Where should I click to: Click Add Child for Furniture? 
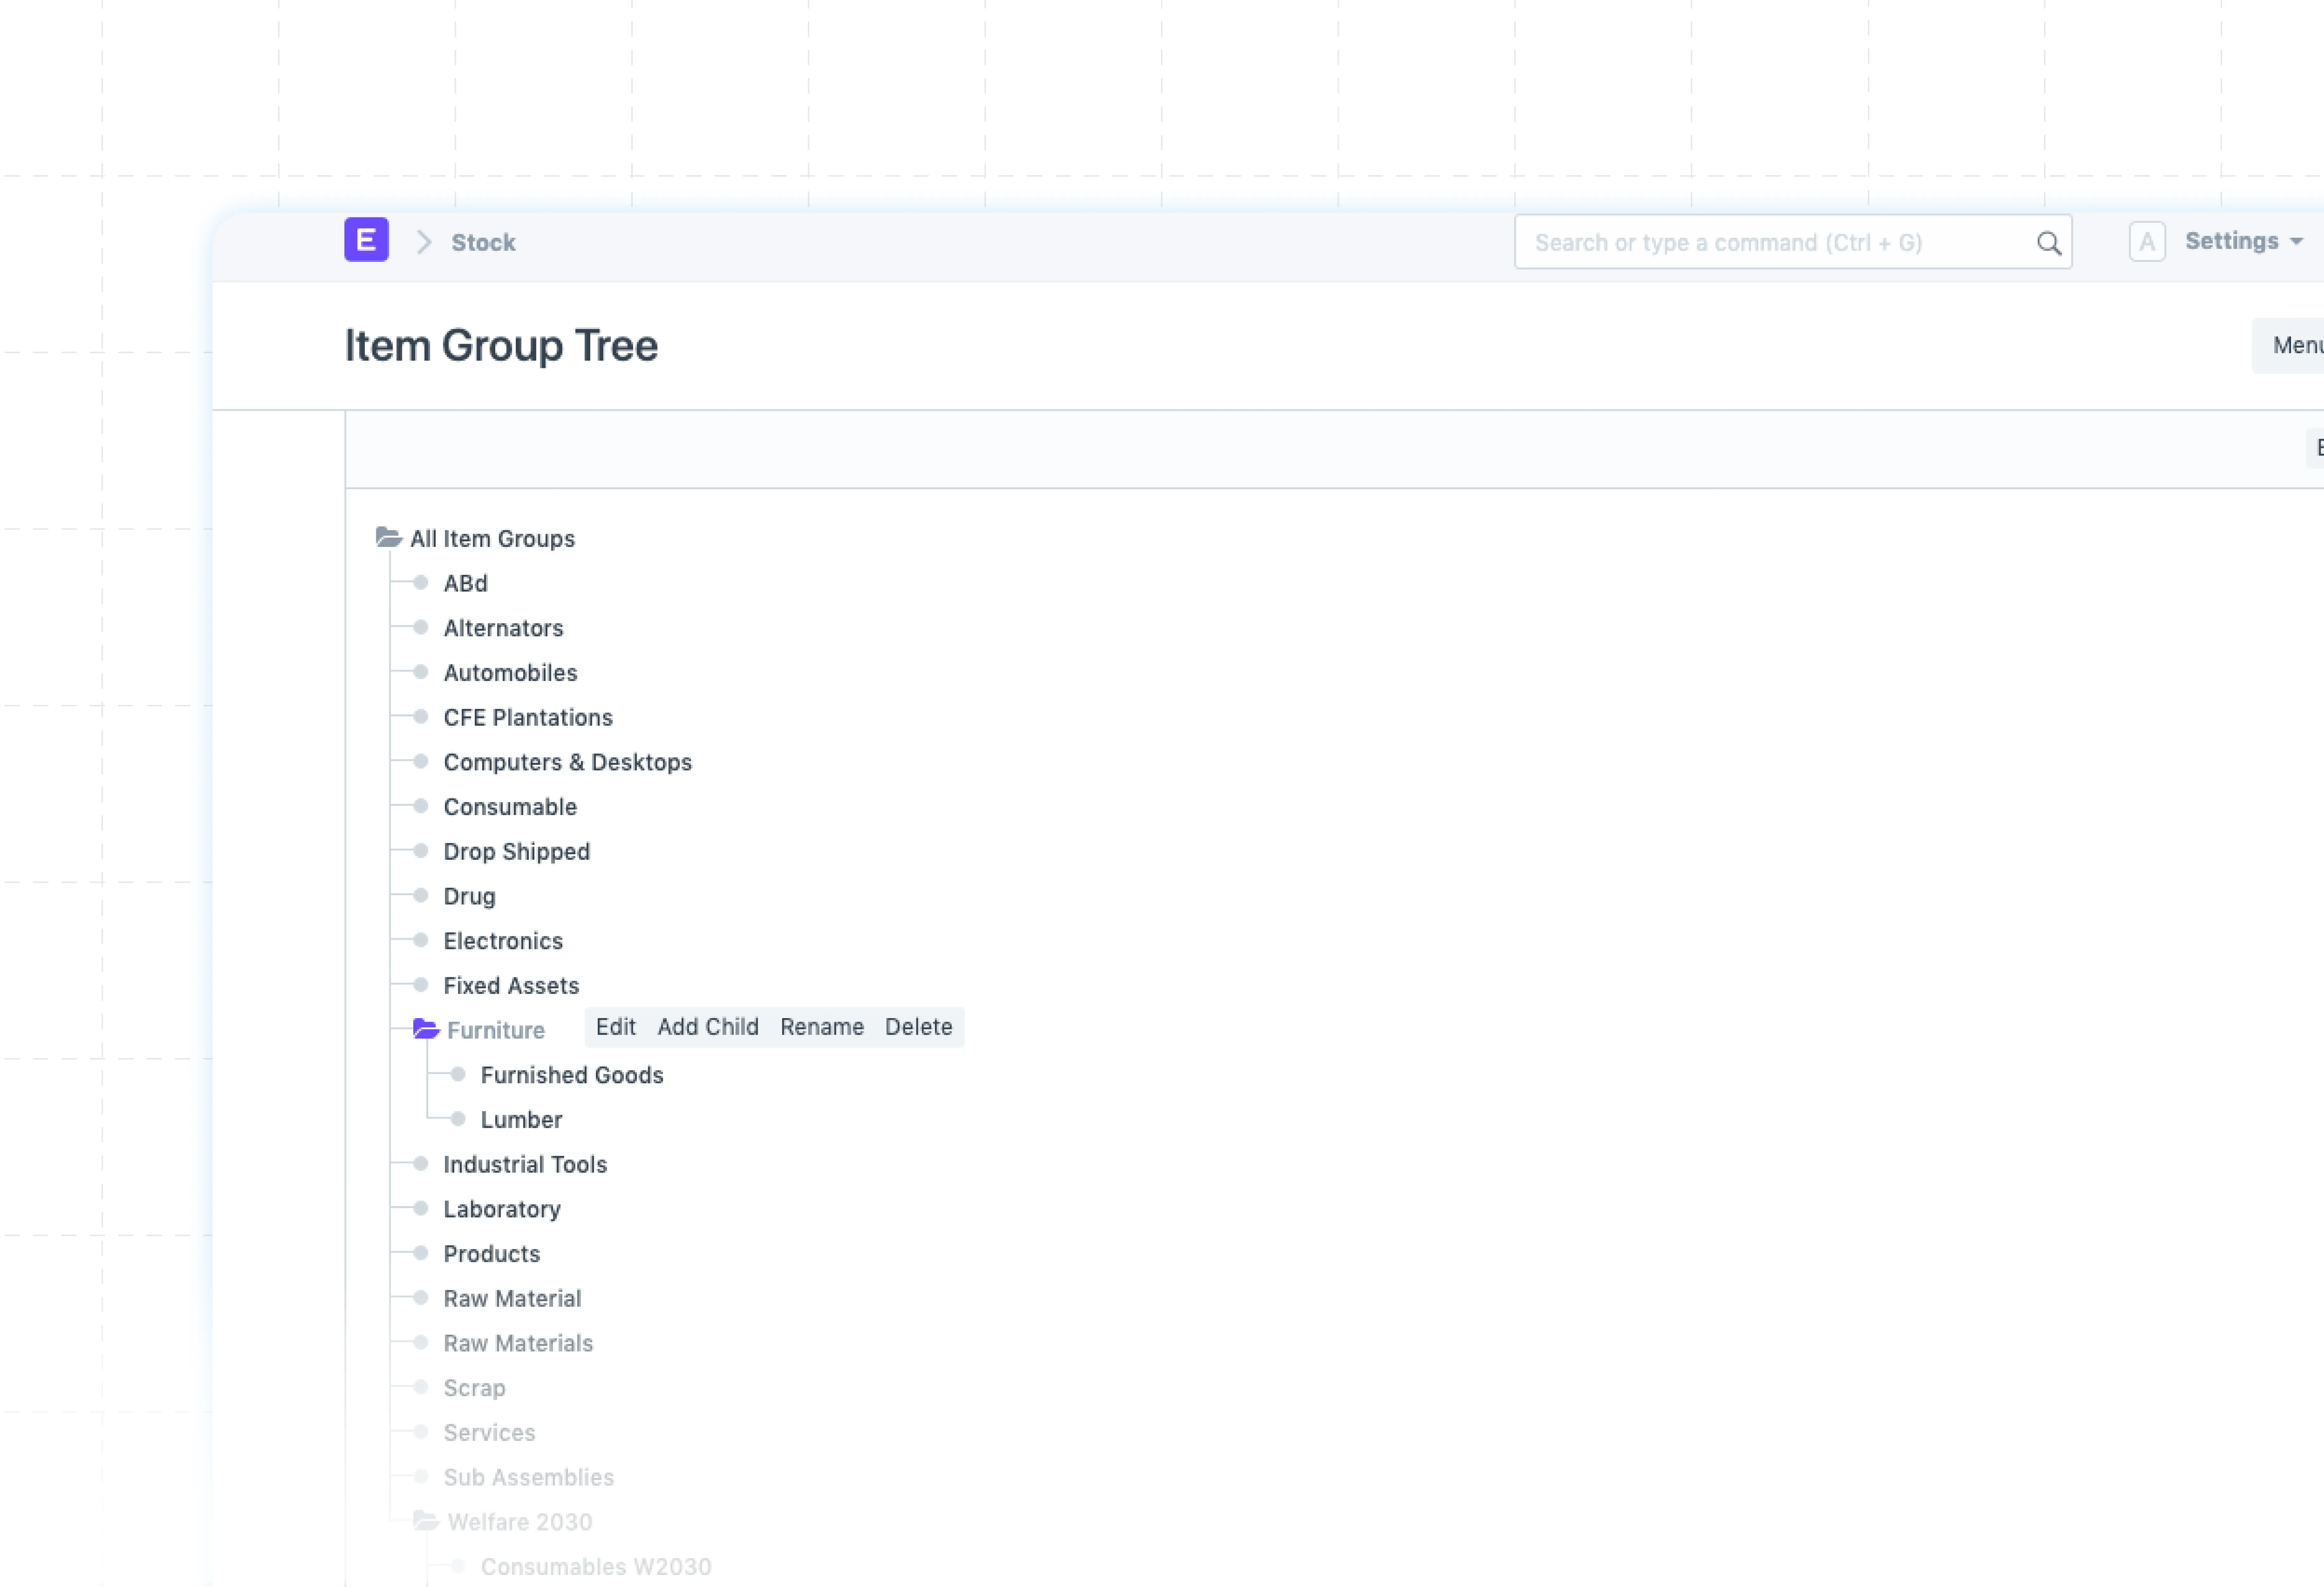click(707, 1027)
